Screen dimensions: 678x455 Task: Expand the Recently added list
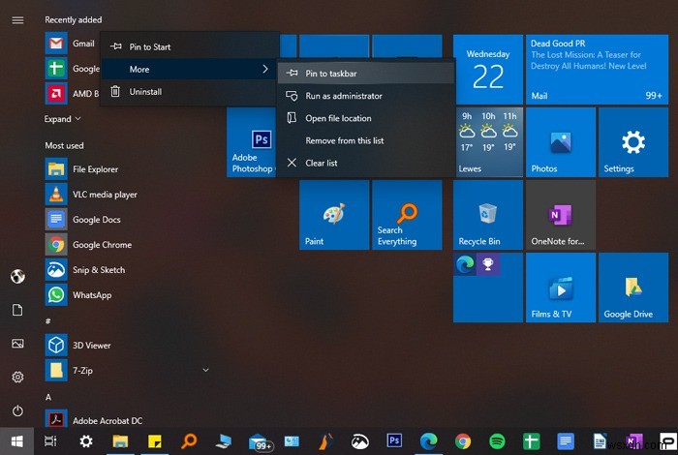(x=62, y=119)
